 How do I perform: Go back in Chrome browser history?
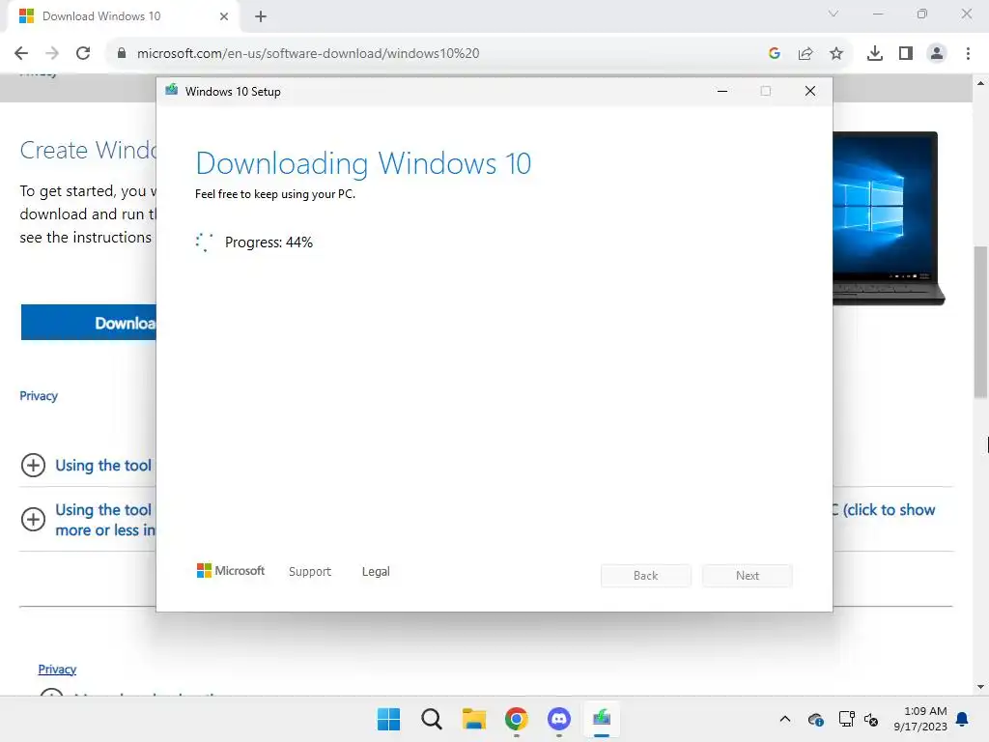click(21, 53)
